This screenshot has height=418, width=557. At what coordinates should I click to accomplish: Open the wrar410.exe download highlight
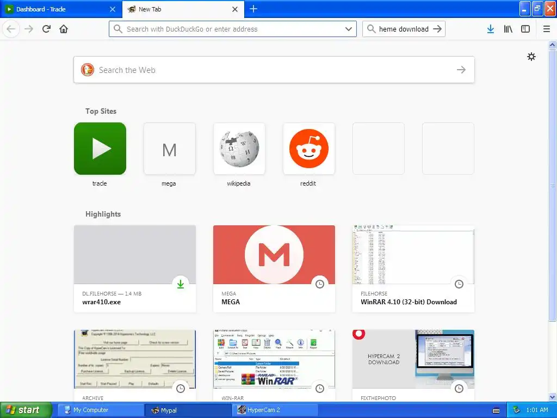(x=135, y=269)
